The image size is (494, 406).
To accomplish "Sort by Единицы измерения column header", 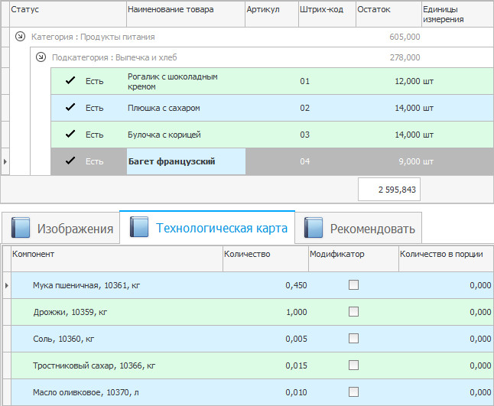I will point(458,15).
